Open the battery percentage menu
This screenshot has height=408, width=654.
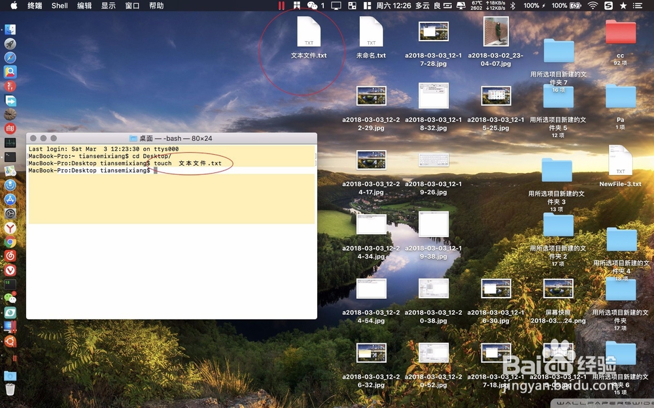pos(564,6)
